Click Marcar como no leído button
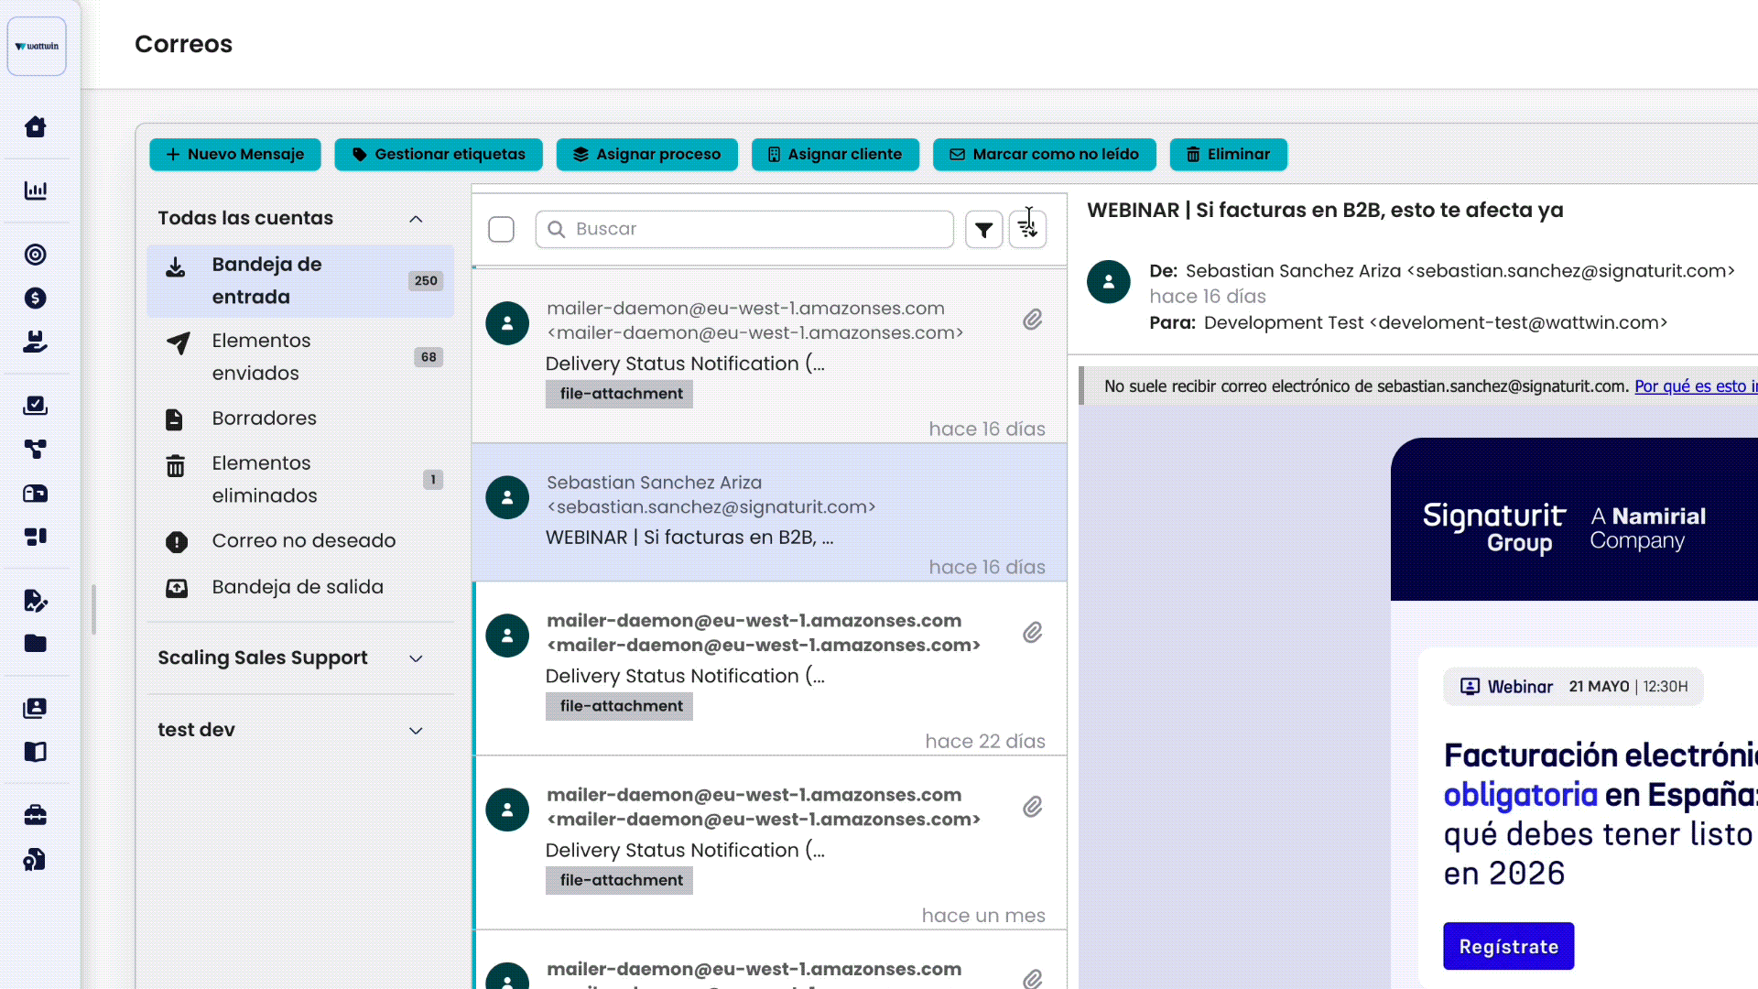Screen dimensions: 1758x989 [1044, 155]
